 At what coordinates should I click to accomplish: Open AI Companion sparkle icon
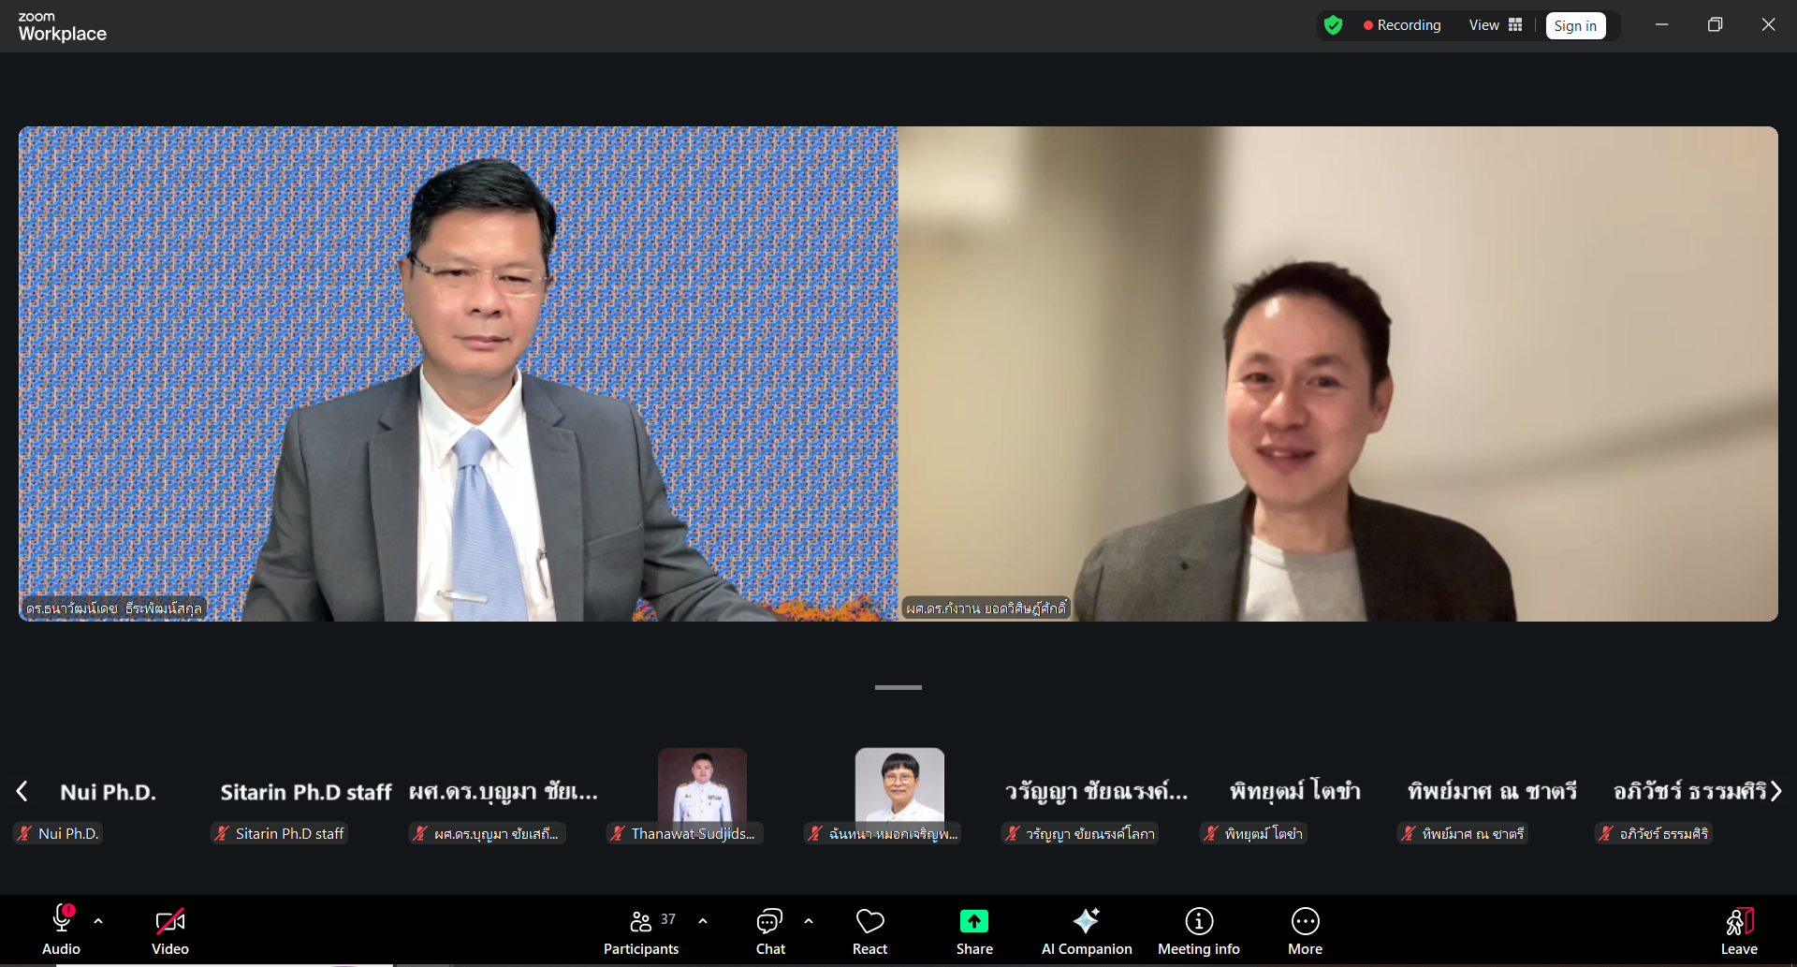click(x=1086, y=922)
